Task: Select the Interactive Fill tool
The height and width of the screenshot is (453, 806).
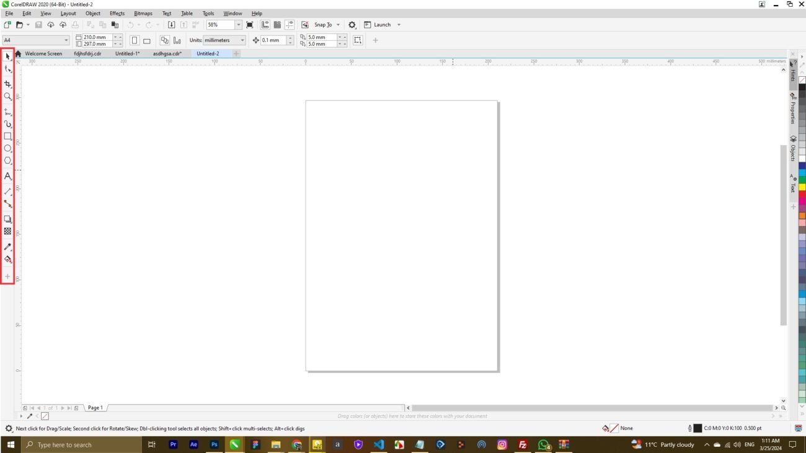Action: pos(7,259)
